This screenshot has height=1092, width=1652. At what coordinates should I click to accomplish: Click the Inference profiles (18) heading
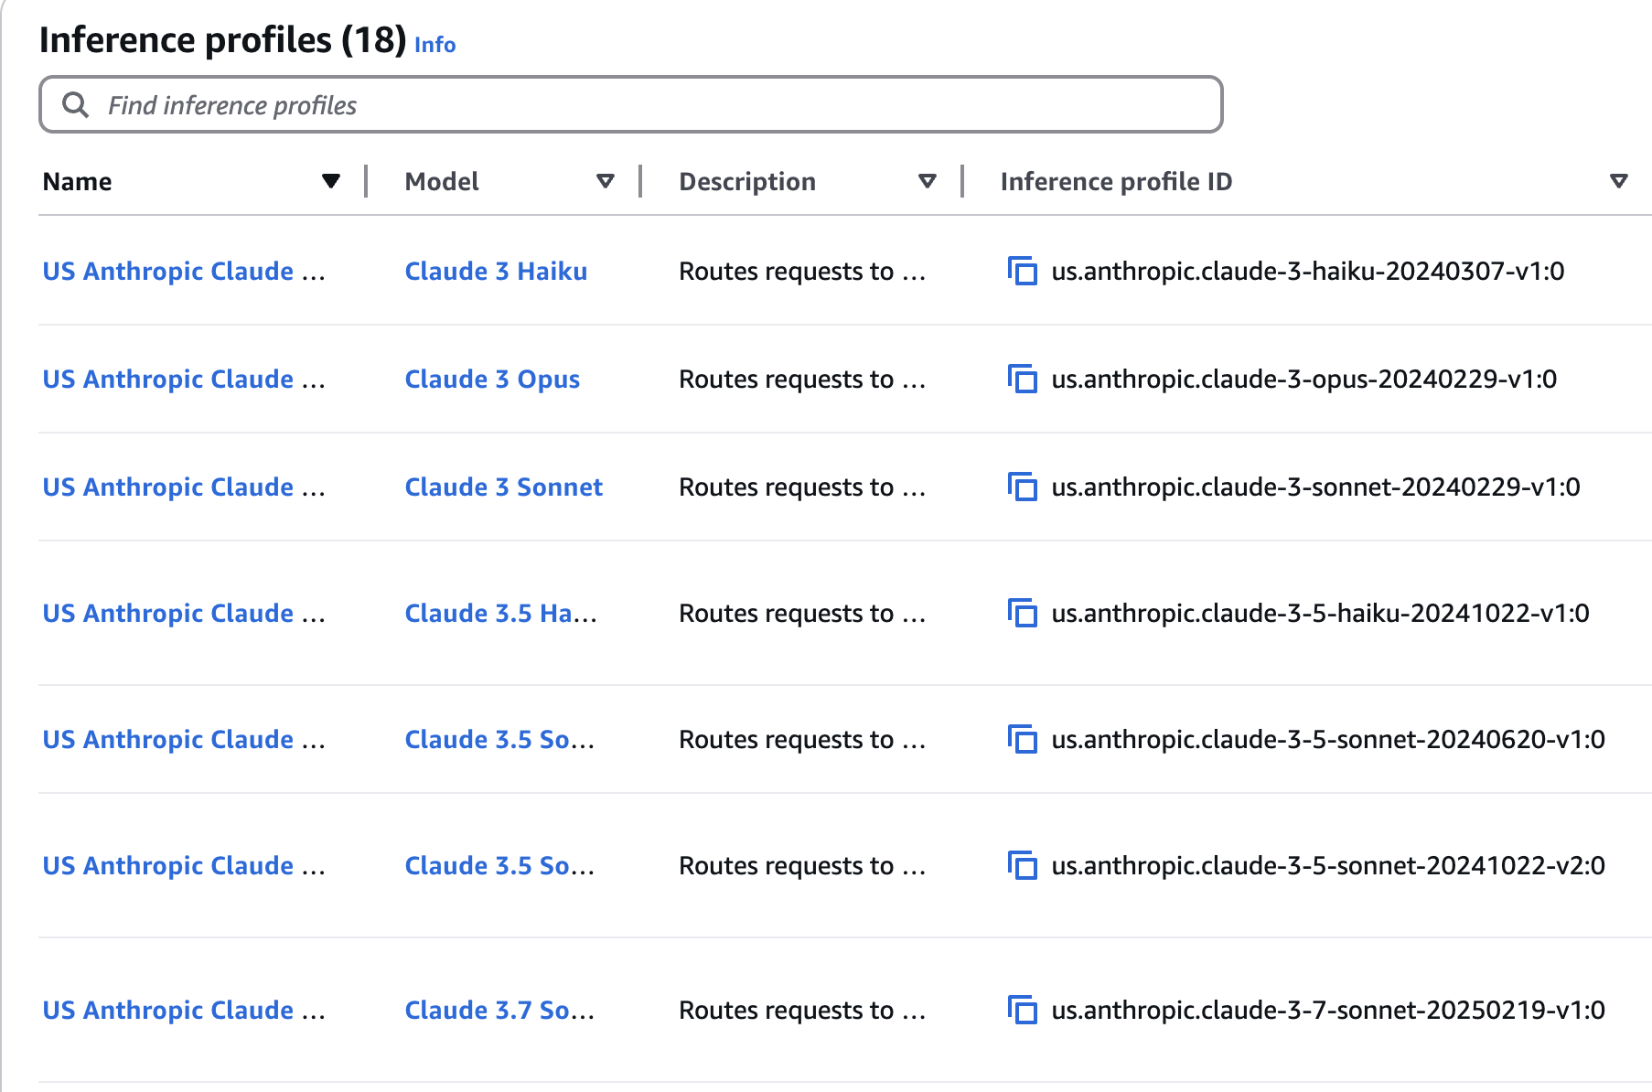(223, 40)
